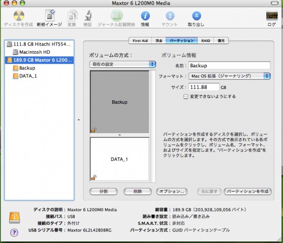Select the DATA_1 partition block in map
This screenshot has width=283, height=243.
120,159
